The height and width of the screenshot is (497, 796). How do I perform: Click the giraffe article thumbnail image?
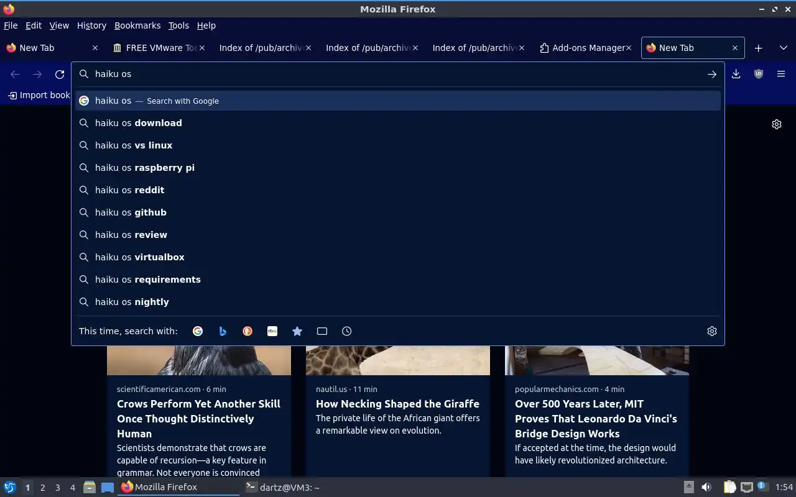(398, 360)
